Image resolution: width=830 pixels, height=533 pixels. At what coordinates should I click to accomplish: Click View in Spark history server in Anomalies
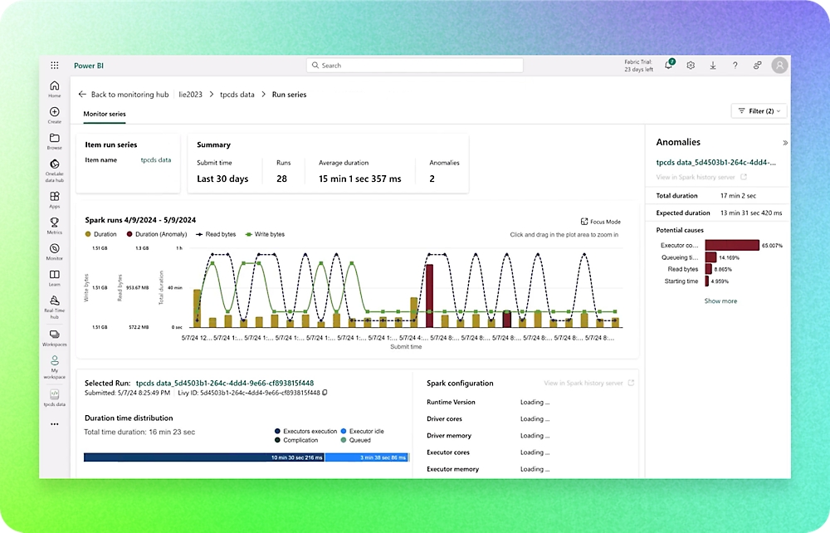695,177
